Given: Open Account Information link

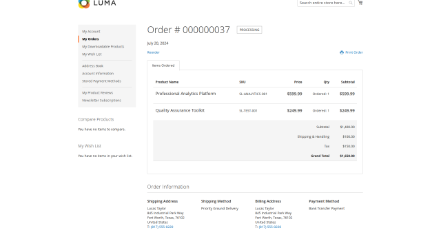Looking at the screenshot, I should point(98,74).
